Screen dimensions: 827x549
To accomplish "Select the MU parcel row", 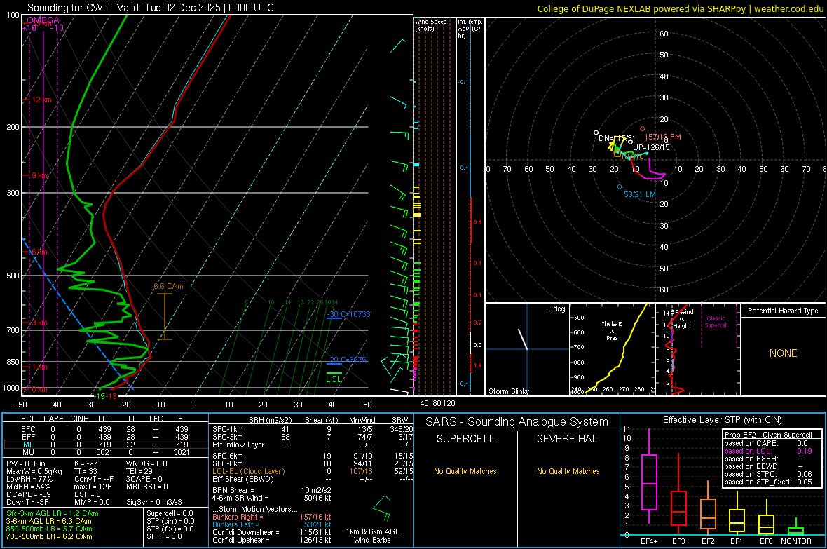I will pyautogui.click(x=106, y=452).
